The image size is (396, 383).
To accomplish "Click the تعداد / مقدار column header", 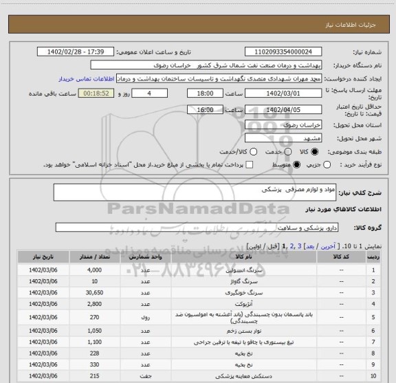I will point(94,256).
